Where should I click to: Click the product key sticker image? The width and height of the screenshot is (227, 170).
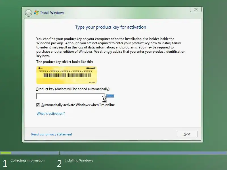67,75
